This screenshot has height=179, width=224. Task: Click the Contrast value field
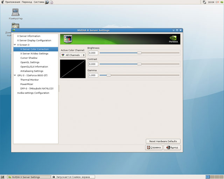[x=93, y=64]
